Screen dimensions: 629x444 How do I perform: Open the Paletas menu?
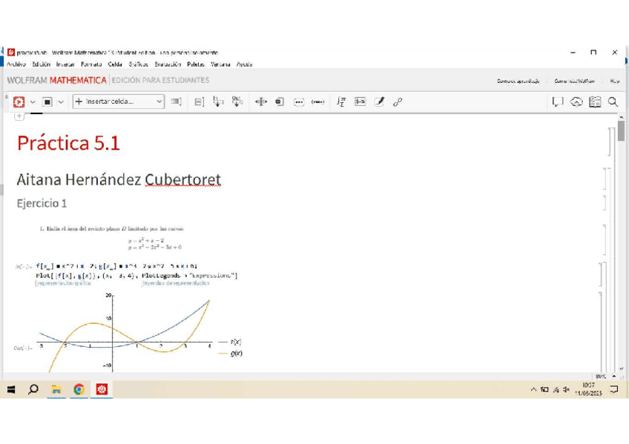click(196, 64)
